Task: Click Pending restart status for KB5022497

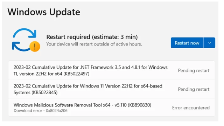Action: (x=194, y=71)
